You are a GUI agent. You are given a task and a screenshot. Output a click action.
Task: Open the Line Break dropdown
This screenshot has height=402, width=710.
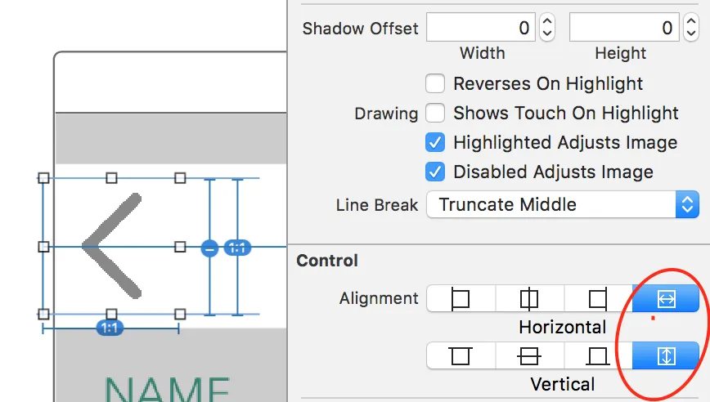pos(562,204)
